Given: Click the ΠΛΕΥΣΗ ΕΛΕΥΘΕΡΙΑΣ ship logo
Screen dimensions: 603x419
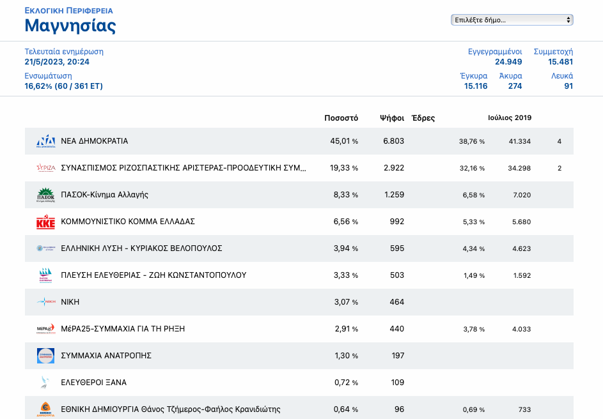Looking at the screenshot, I should click(x=46, y=275).
